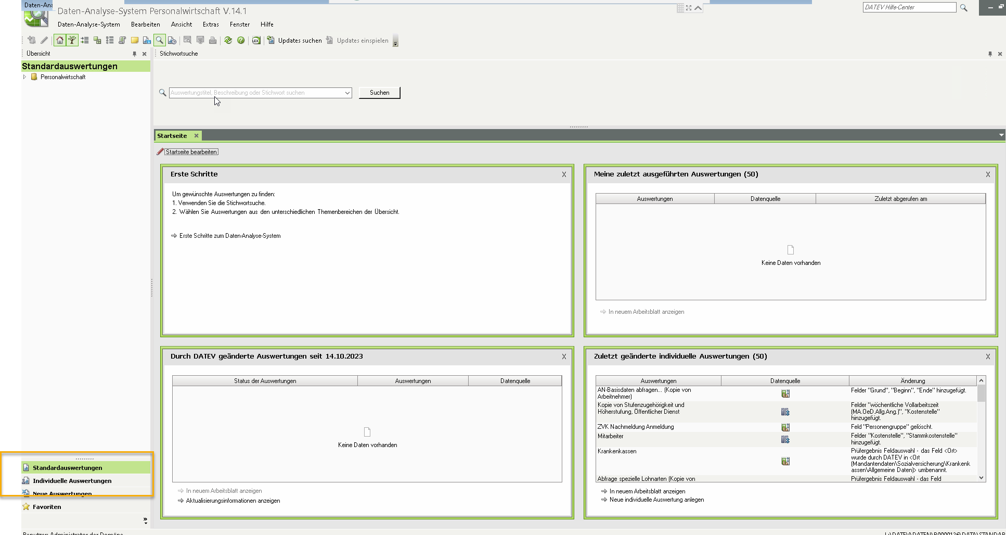Open the keyword search dropdown arrow
Viewport: 1006px width, 535px height.
click(x=347, y=93)
